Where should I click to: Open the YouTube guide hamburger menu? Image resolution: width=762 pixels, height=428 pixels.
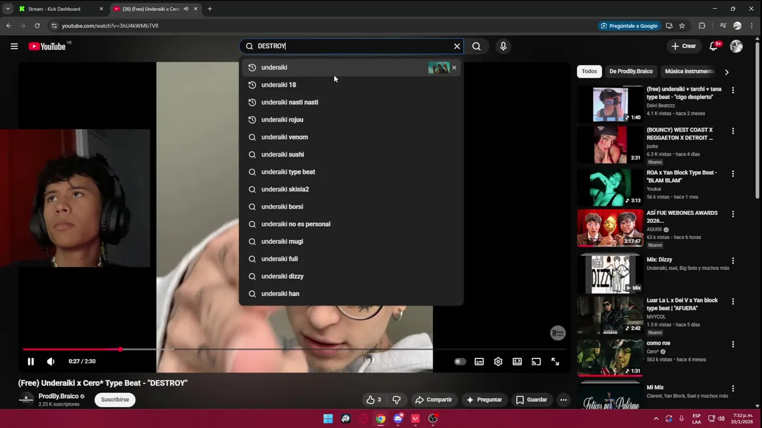pyautogui.click(x=14, y=46)
